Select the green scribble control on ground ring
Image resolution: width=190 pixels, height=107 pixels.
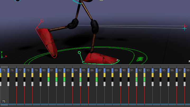[140, 59]
